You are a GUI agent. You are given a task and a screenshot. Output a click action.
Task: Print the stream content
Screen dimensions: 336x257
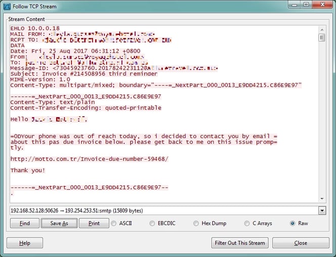pyautogui.click(x=94, y=223)
